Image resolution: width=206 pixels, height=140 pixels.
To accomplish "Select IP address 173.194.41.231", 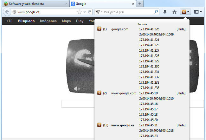I will (x=149, y=72).
